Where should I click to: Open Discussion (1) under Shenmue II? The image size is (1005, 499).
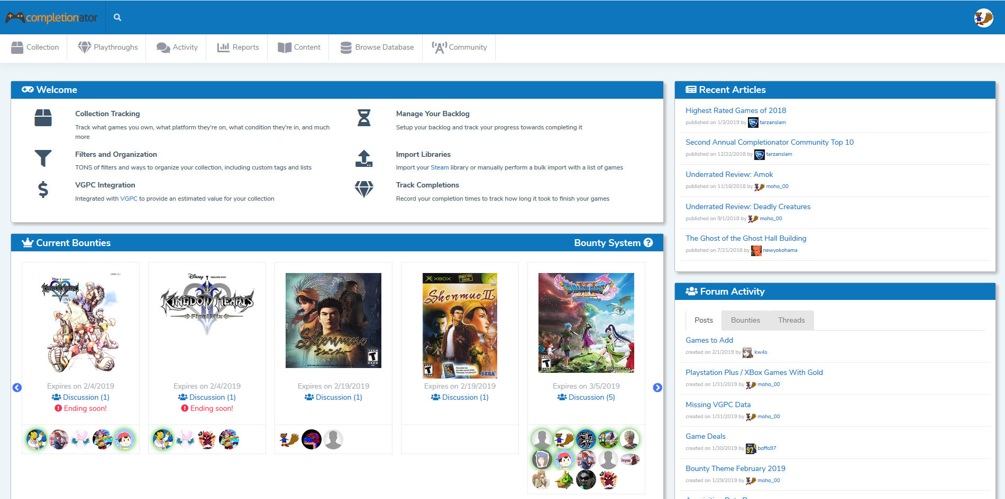(x=460, y=398)
